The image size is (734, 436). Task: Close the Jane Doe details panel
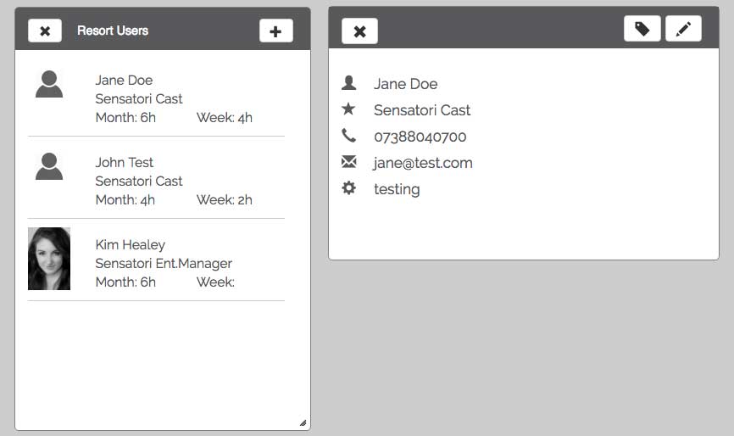tap(359, 31)
